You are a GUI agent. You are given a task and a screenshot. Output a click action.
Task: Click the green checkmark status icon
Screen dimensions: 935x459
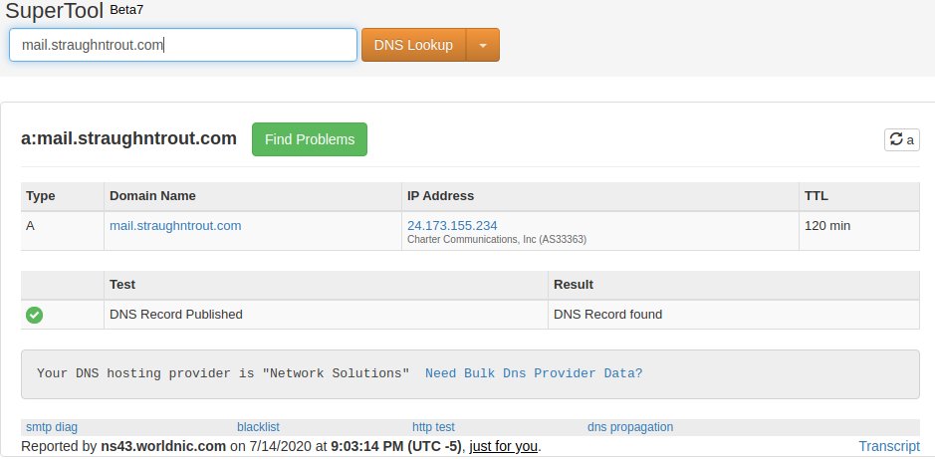coord(35,315)
